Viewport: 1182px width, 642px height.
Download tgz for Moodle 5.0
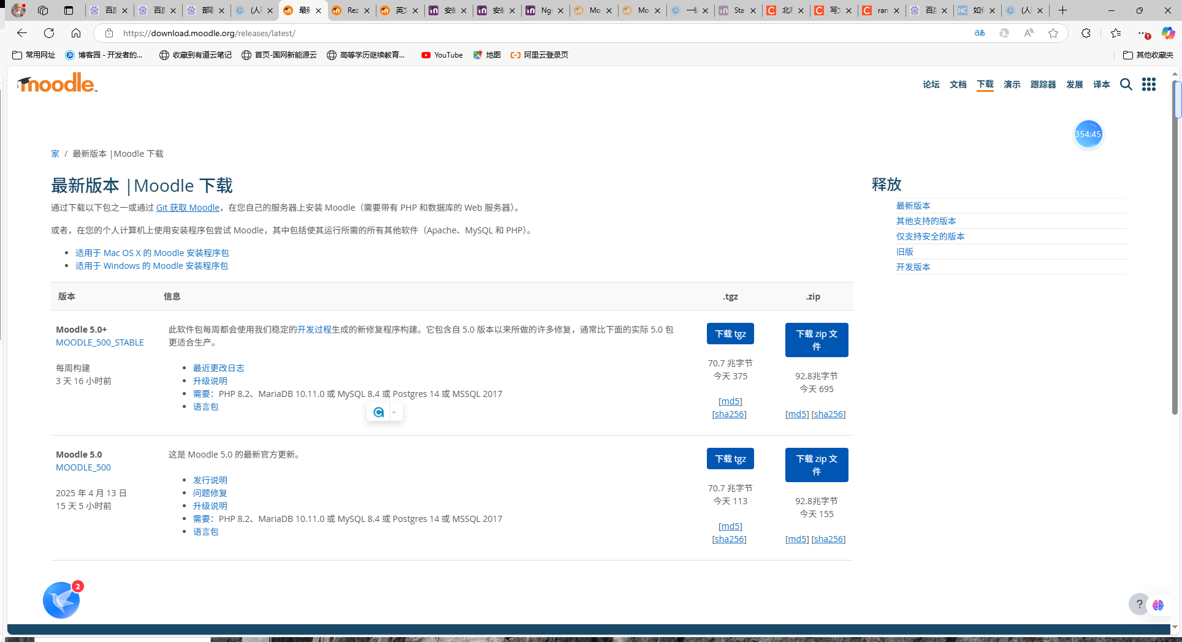click(x=730, y=459)
